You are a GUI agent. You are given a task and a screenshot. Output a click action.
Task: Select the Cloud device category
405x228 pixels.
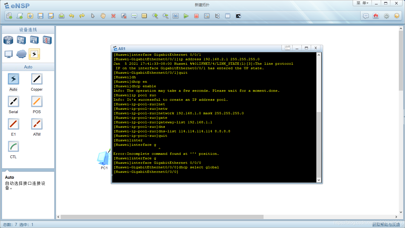(21, 54)
